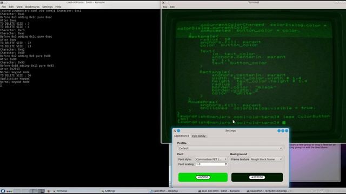Switch to the Appearance tab in Settings
The width and height of the screenshot is (346, 194).
pyautogui.click(x=182, y=136)
